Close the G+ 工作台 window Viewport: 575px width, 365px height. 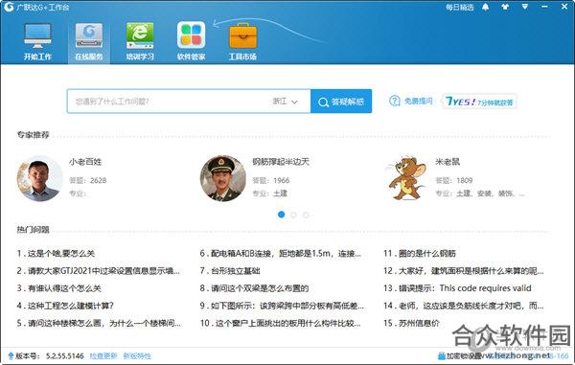coord(564,7)
